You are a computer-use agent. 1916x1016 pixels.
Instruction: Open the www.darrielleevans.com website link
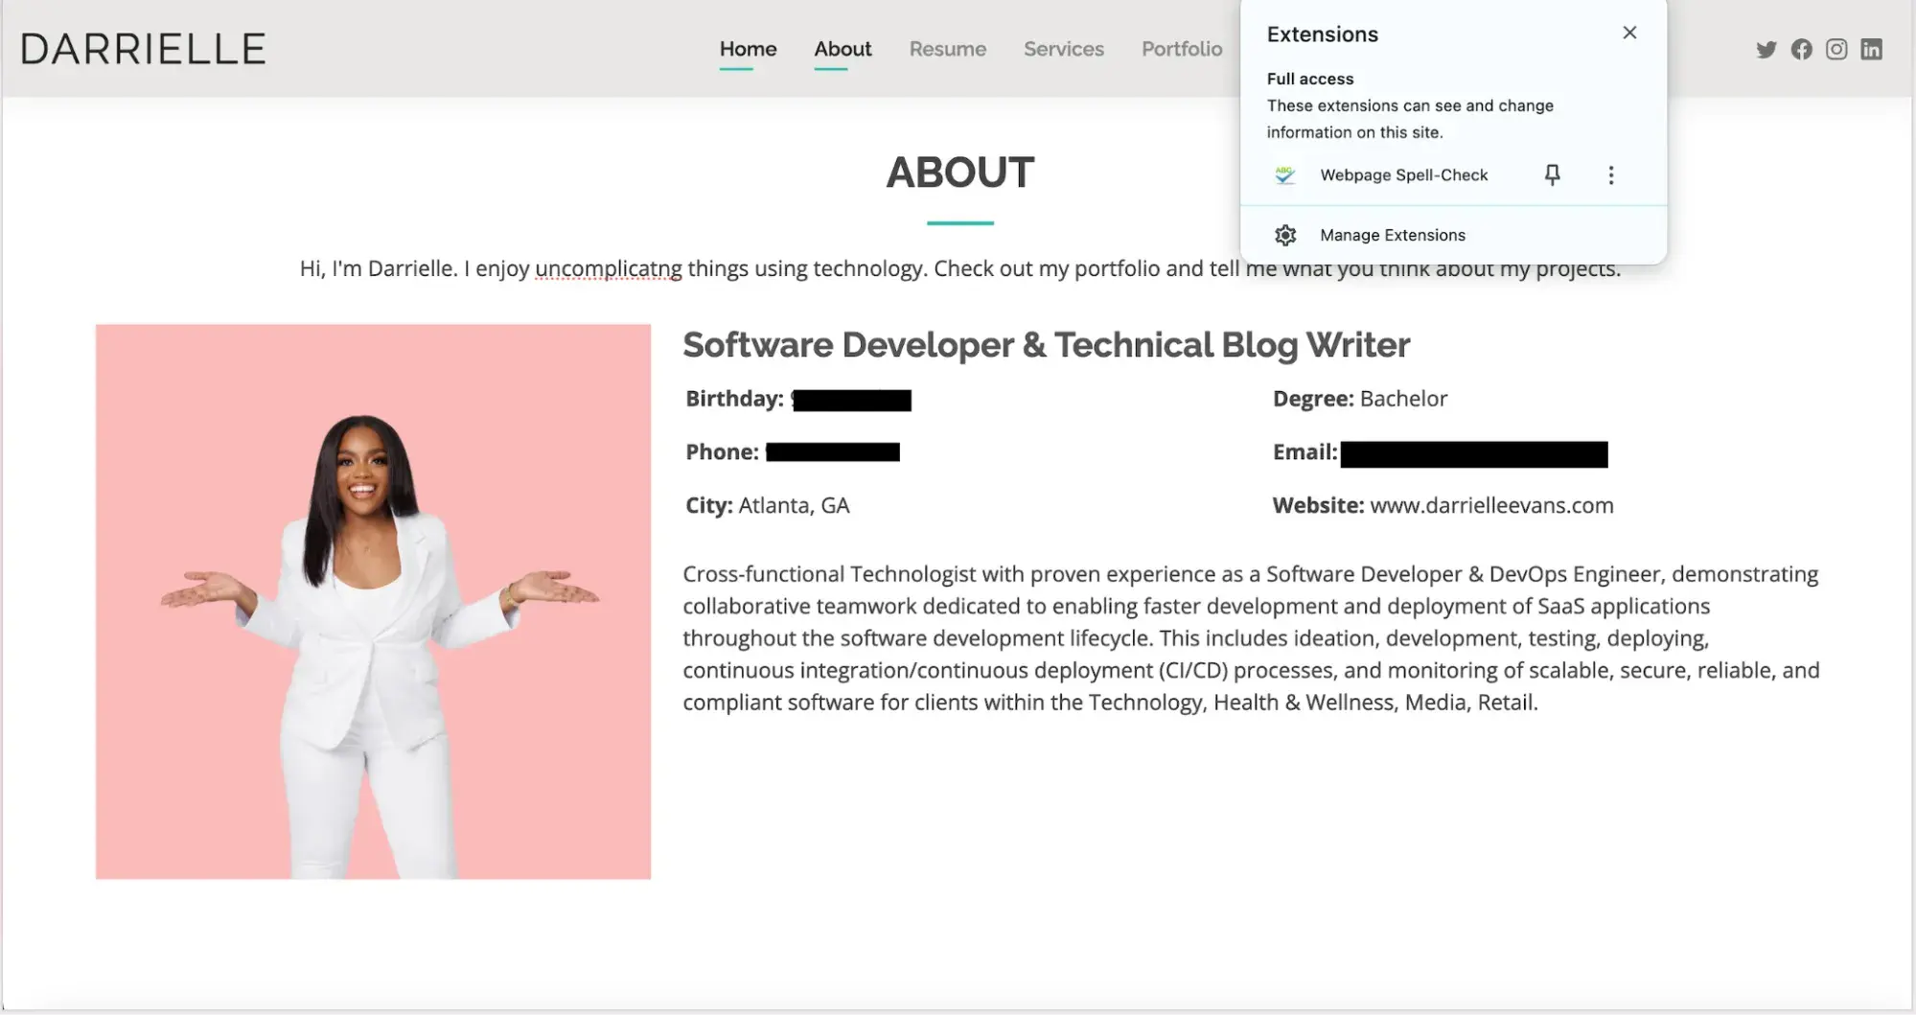tap(1490, 506)
